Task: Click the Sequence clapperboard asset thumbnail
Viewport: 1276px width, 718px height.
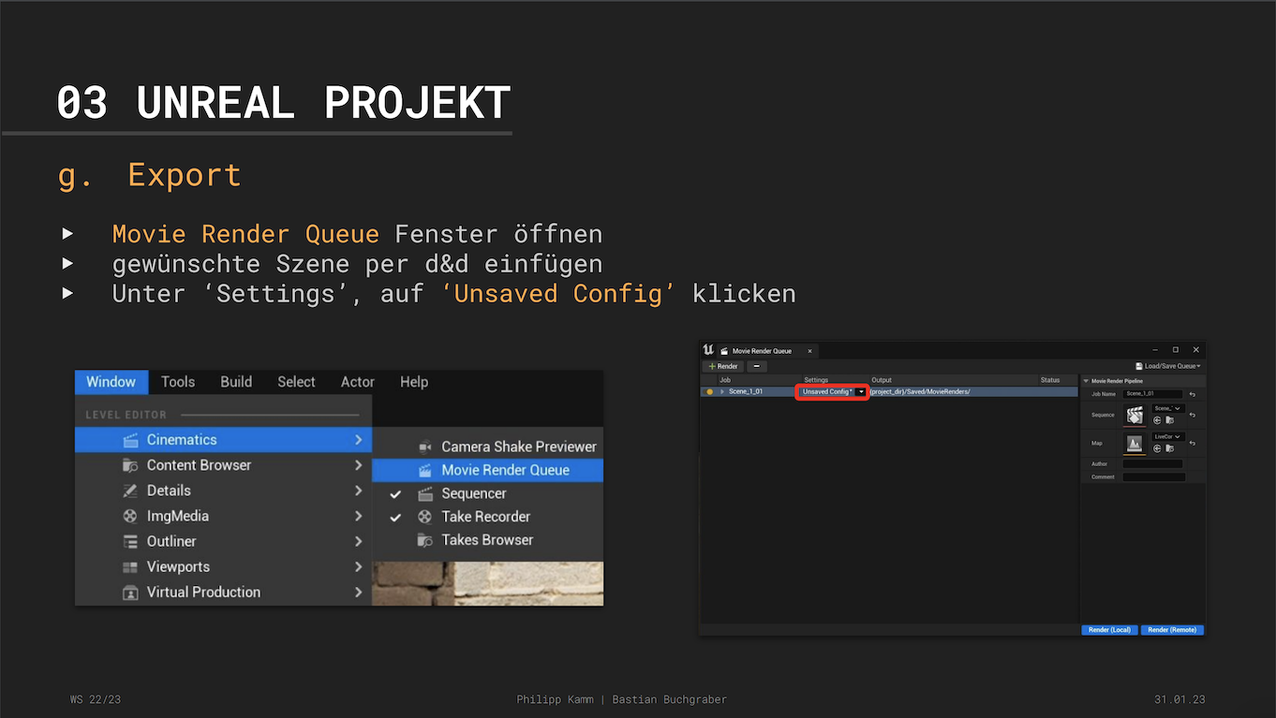Action: tap(1135, 416)
